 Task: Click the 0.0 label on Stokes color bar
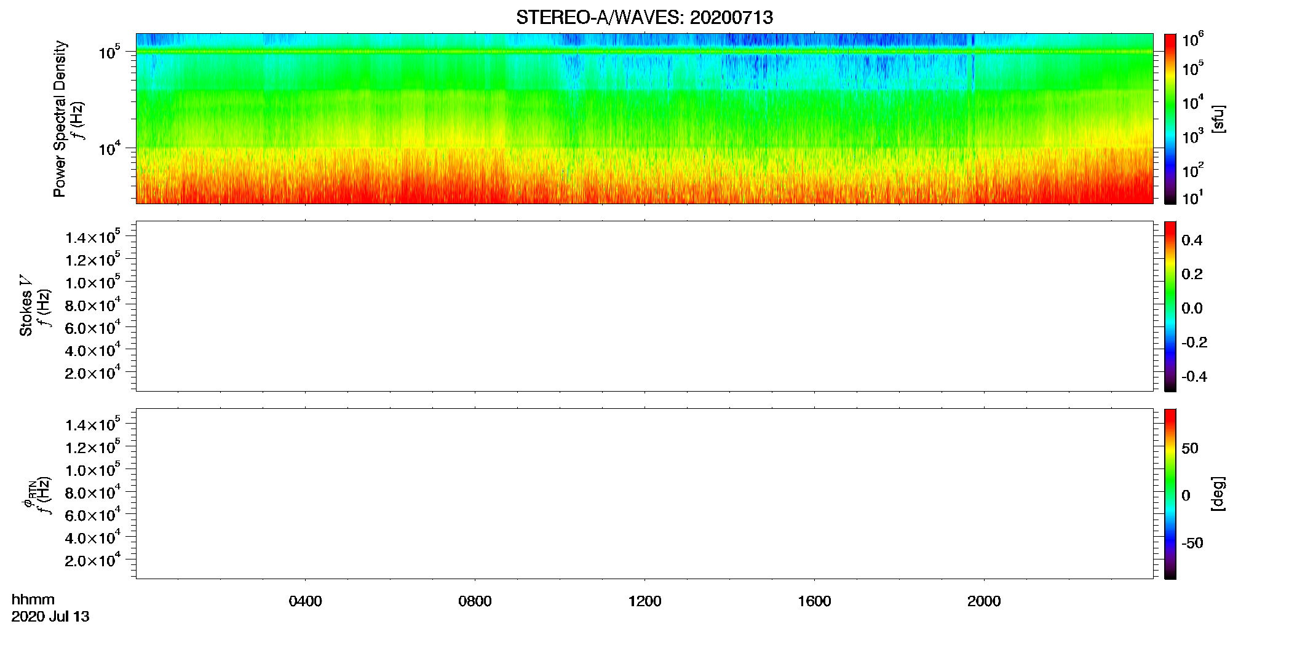pyautogui.click(x=1192, y=309)
